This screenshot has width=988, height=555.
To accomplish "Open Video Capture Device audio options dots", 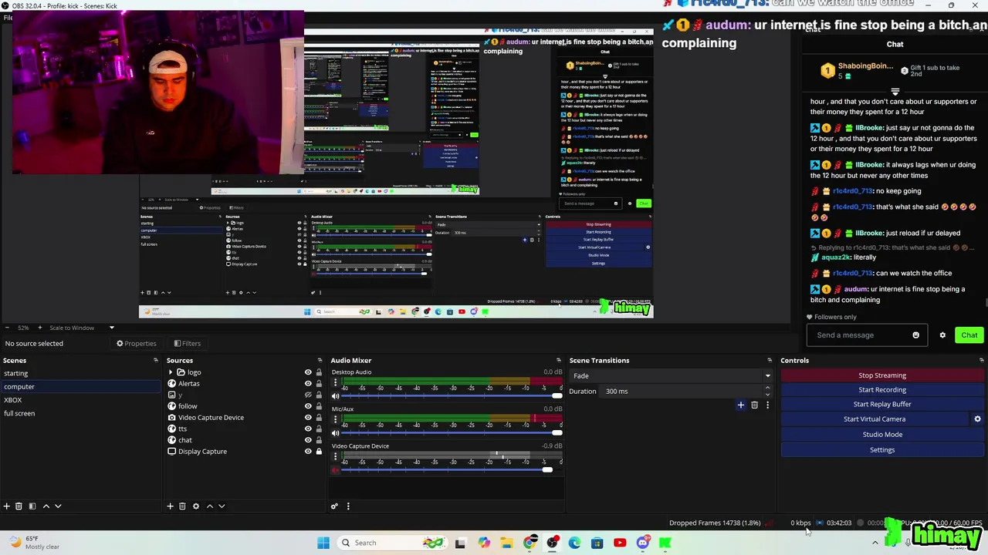I will 335,456.
